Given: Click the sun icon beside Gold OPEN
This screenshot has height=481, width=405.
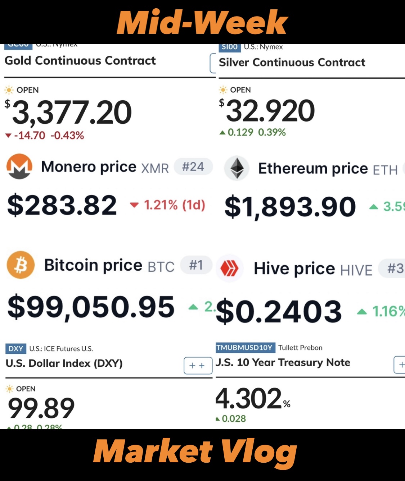Looking at the screenshot, I should (9, 90).
